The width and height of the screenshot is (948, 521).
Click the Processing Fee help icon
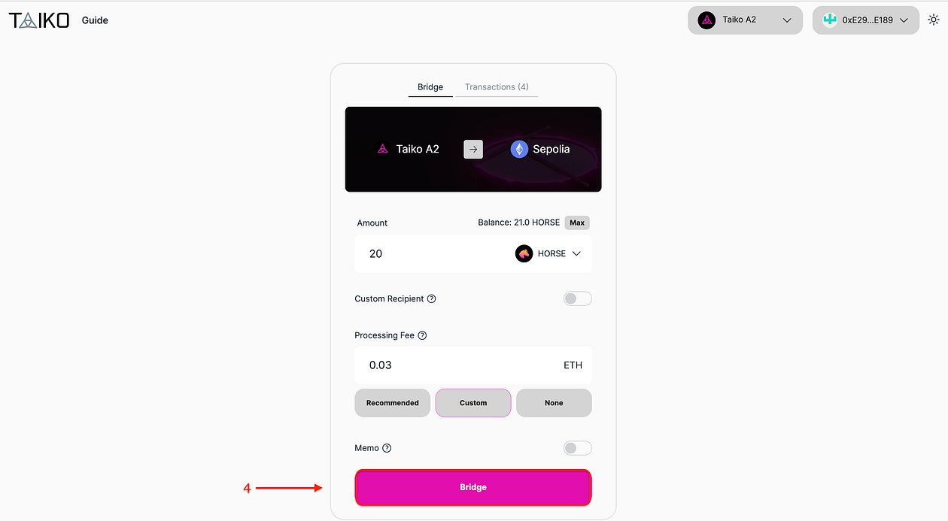pos(422,335)
